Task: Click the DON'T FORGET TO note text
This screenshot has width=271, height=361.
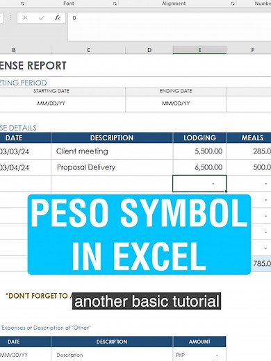Action: coord(39,296)
